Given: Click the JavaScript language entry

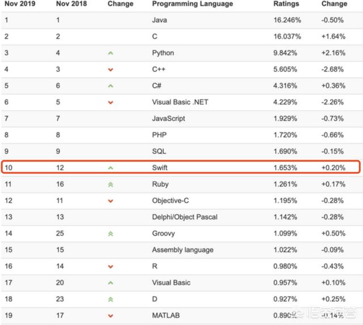Looking at the screenshot, I should 168,119.
